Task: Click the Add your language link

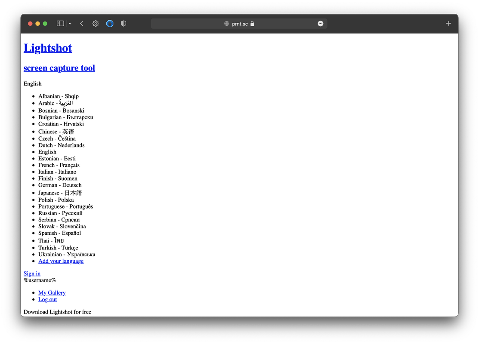Action: point(61,261)
